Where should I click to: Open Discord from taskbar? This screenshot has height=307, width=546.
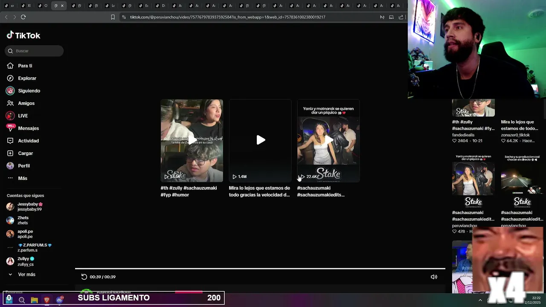tap(60, 300)
